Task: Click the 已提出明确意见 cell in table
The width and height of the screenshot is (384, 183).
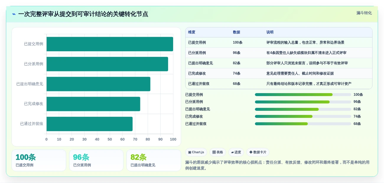Action: [x=201, y=63]
